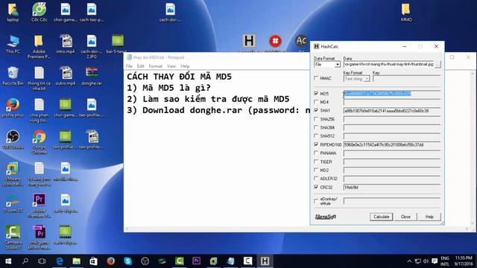Check the MD4 hash checkbox
477x268 pixels.
pos(316,102)
